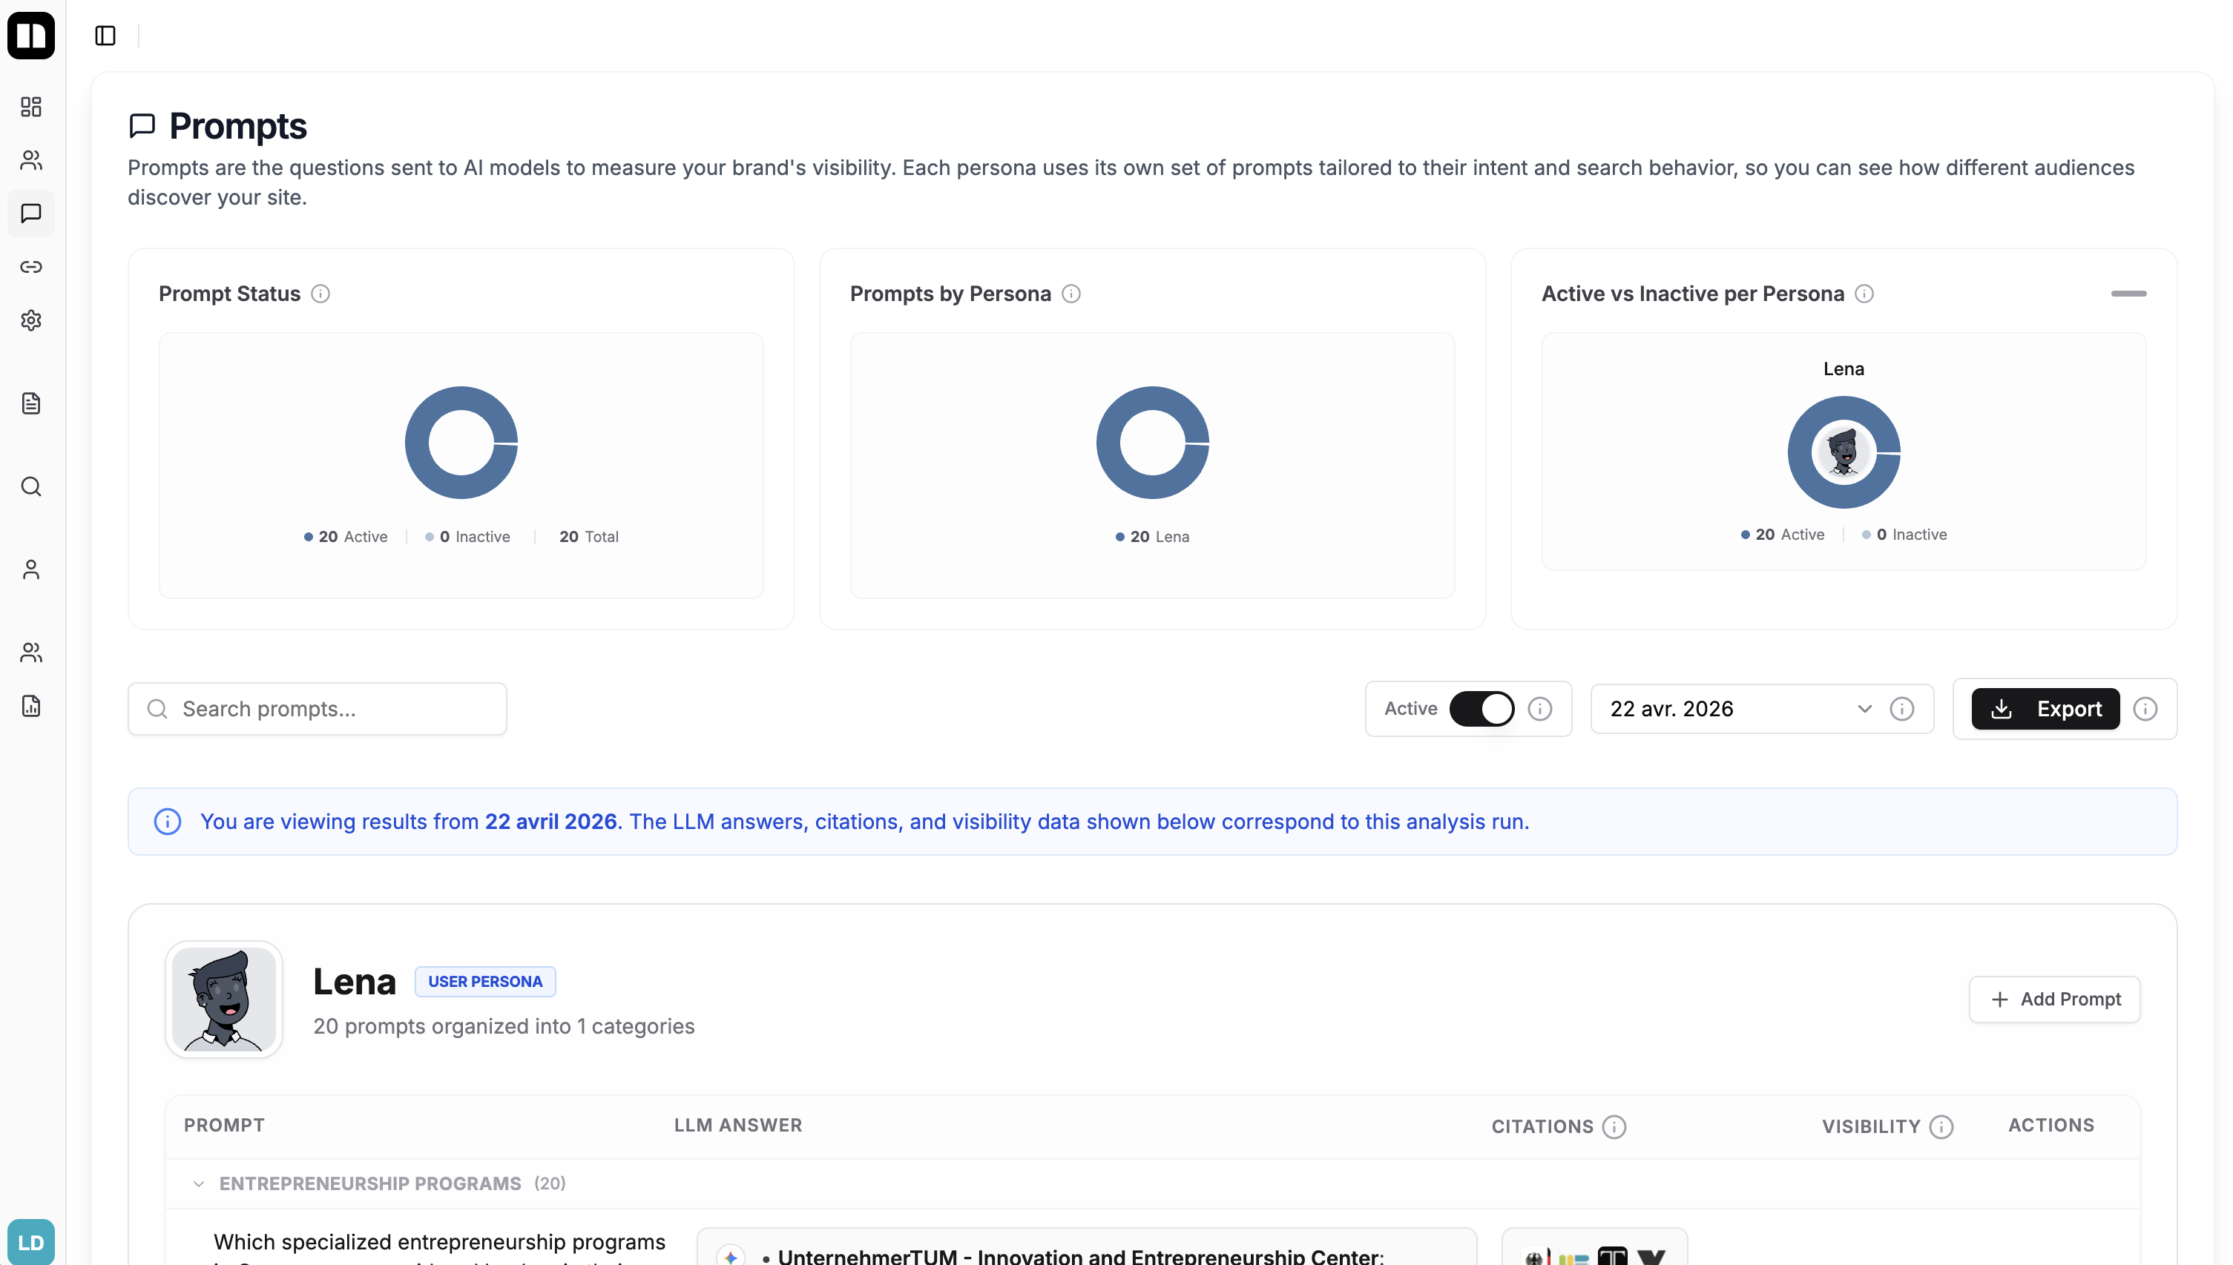The width and height of the screenshot is (2233, 1265).
Task: Click the Prompt Status donut chart
Action: [x=461, y=442]
